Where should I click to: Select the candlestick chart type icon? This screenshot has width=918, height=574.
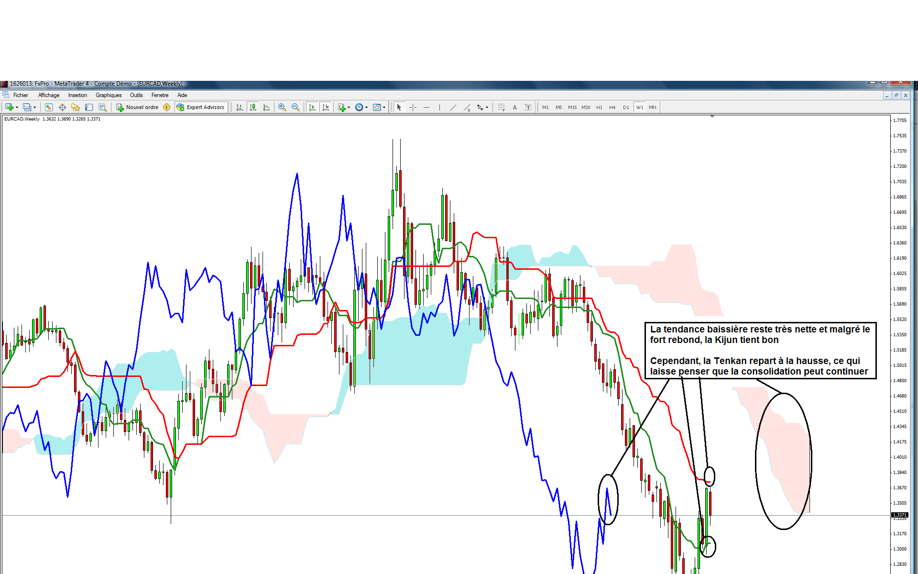coord(253,107)
